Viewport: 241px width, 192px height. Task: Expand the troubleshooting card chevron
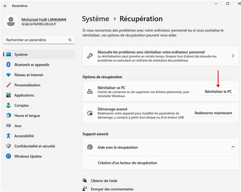(x=233, y=56)
